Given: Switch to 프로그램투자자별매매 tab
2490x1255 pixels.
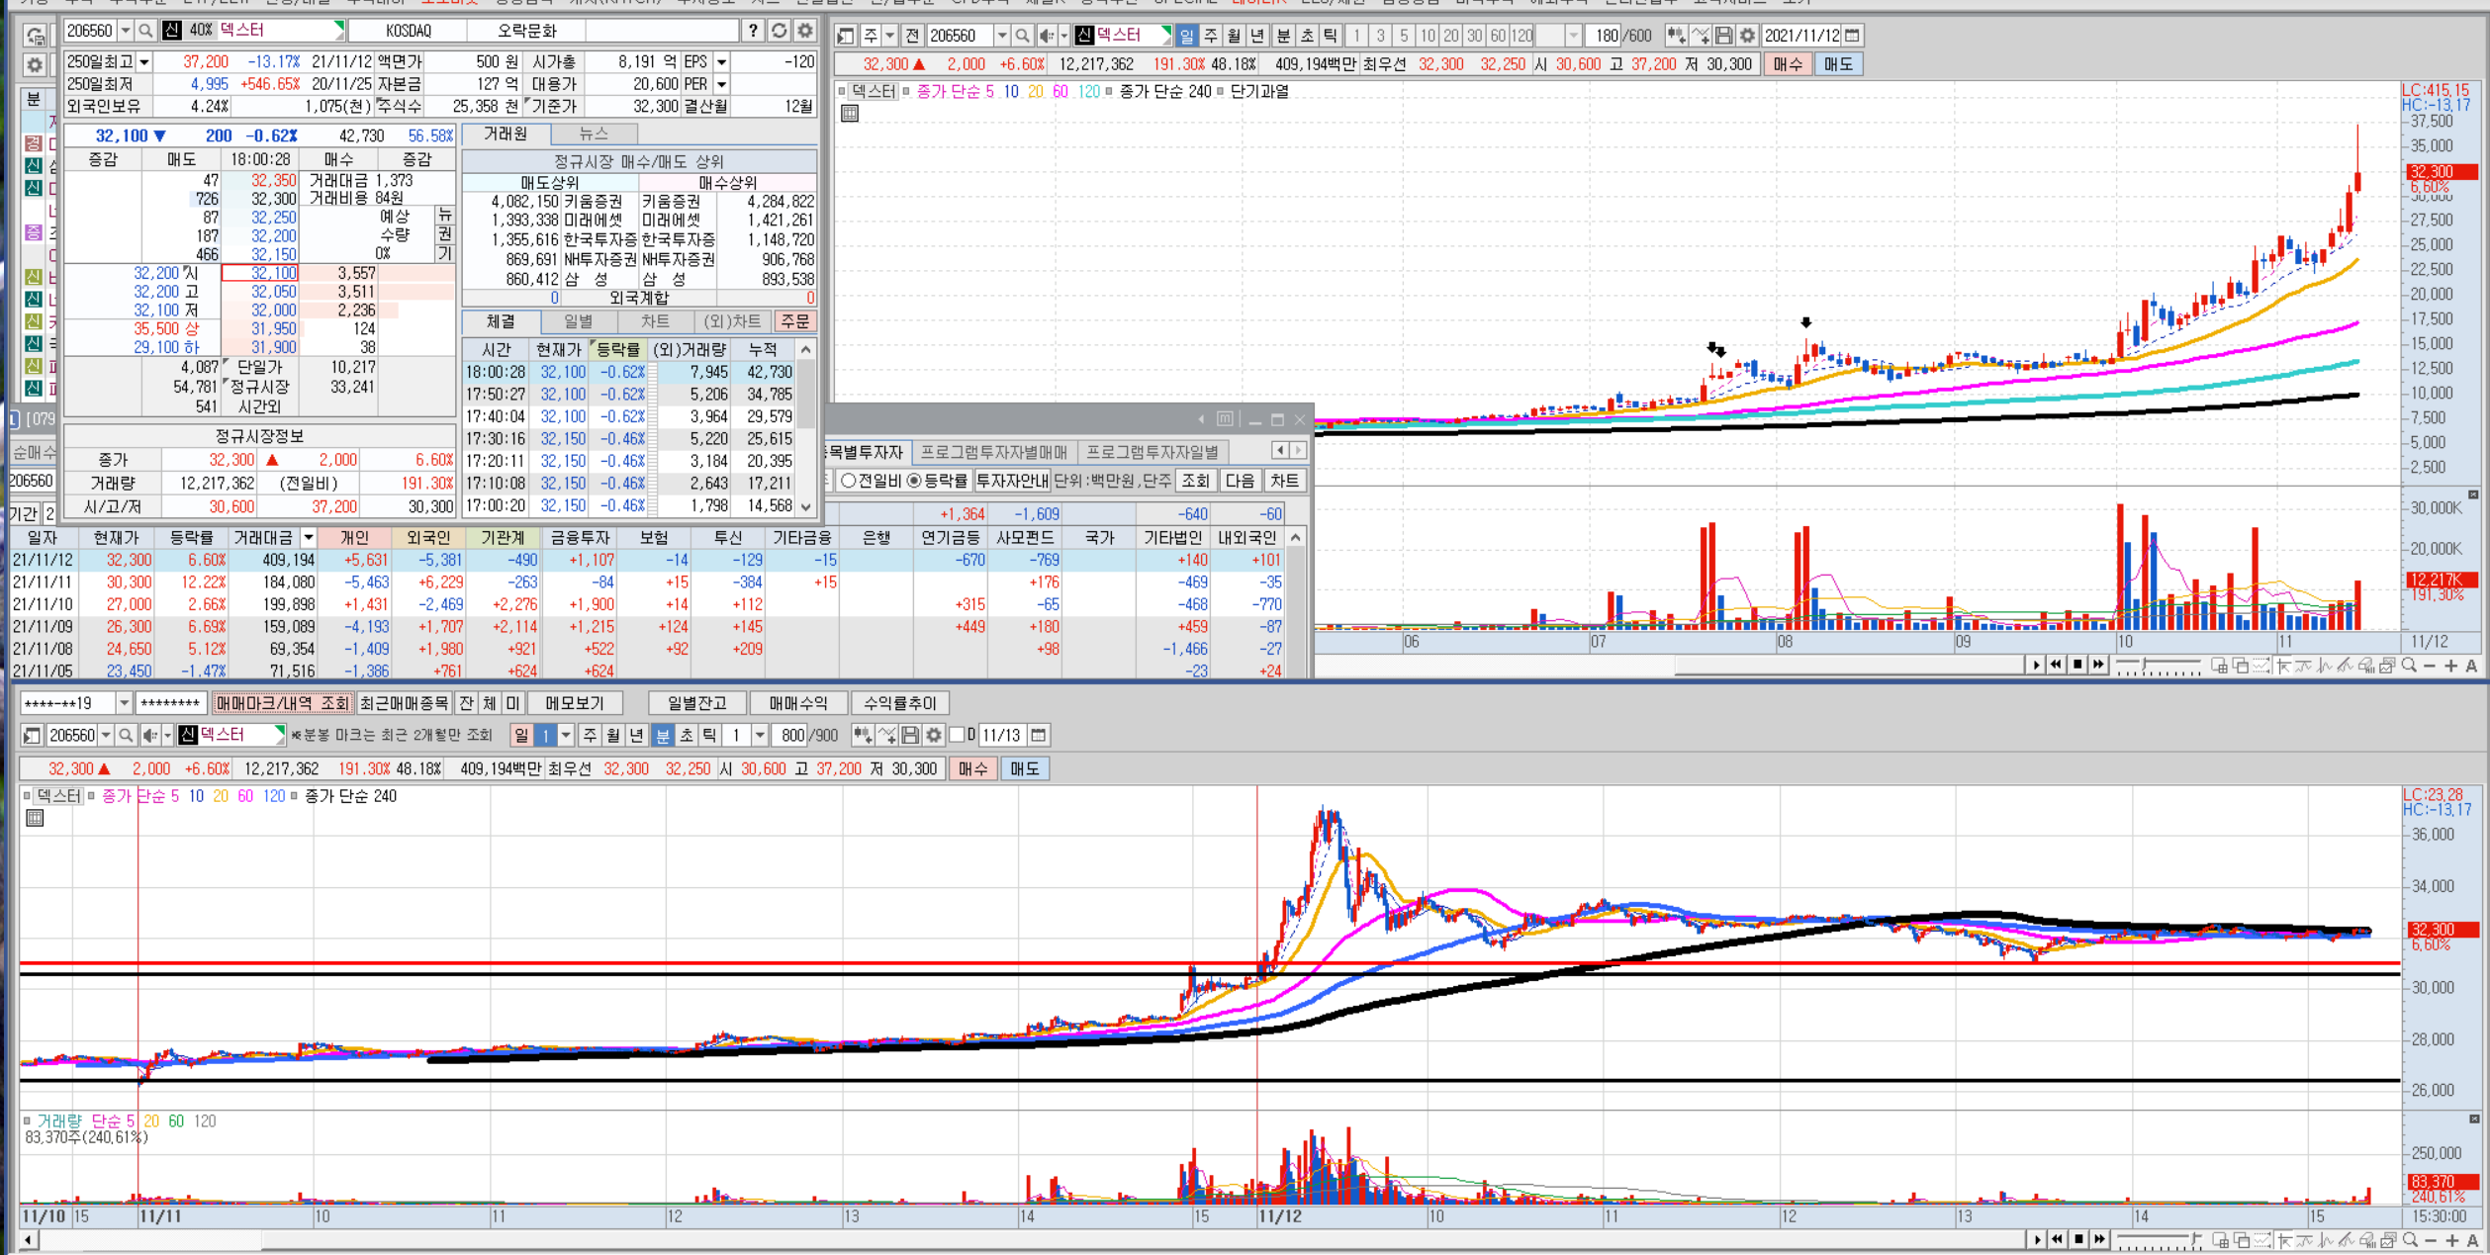Looking at the screenshot, I should pyautogui.click(x=994, y=452).
